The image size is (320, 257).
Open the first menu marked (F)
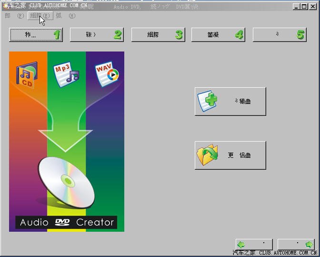tap(14, 16)
